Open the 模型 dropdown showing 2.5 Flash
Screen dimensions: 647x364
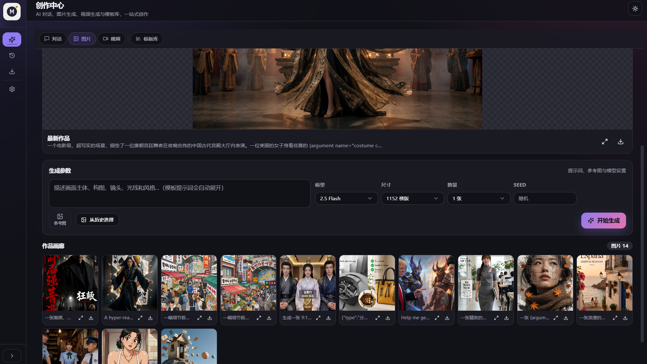click(x=346, y=198)
